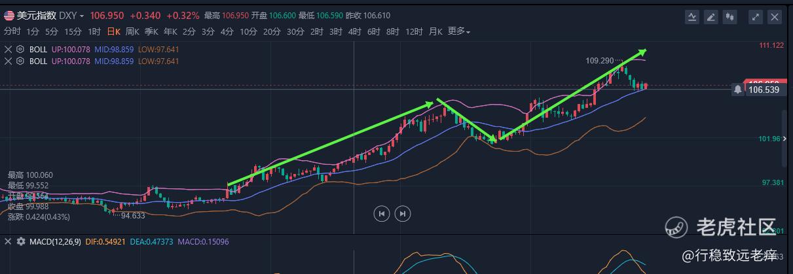
Task: Click the 101.96 price axis label
Action: tap(770, 139)
